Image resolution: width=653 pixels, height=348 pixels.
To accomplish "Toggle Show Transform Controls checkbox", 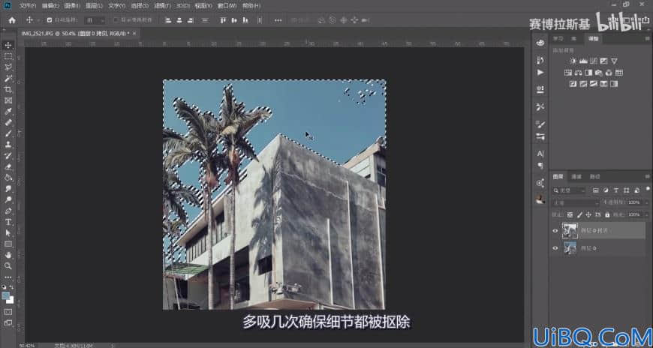I will 116,20.
